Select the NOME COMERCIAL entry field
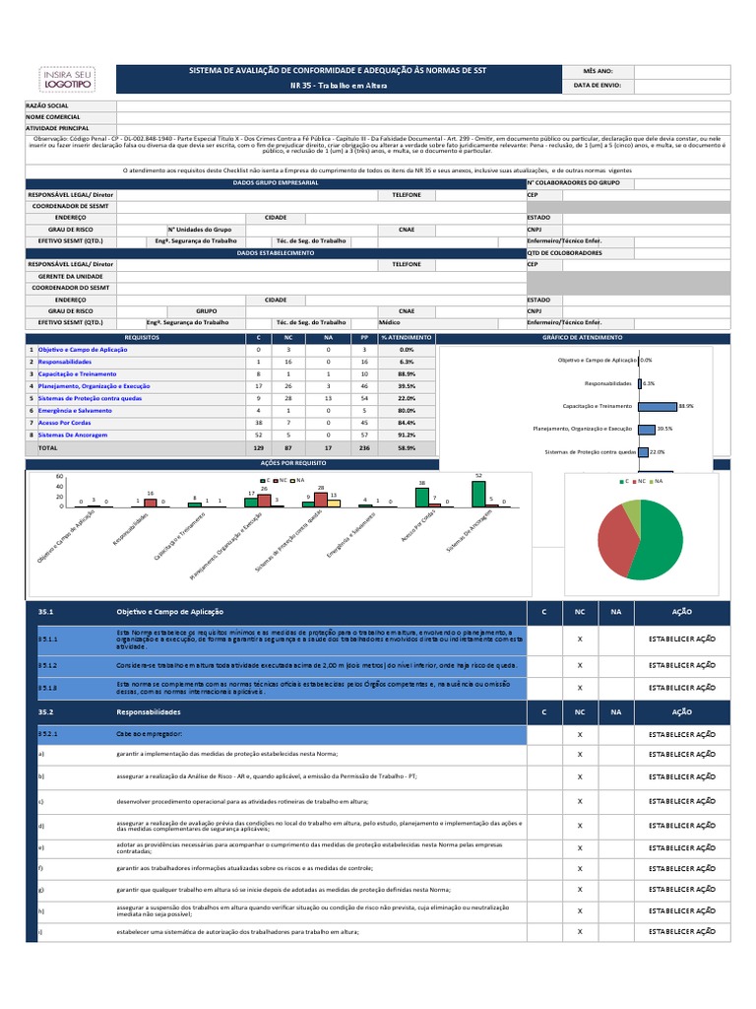The height and width of the screenshot is (1009, 756). pos(423,117)
